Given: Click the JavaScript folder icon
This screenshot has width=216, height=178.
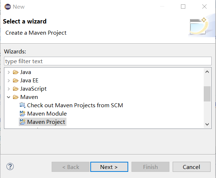Looking at the screenshot, I should coord(16,89).
